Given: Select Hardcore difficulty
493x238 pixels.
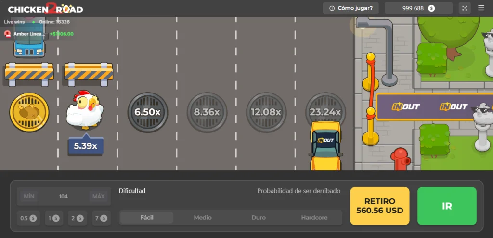Looking at the screenshot, I should [x=314, y=218].
